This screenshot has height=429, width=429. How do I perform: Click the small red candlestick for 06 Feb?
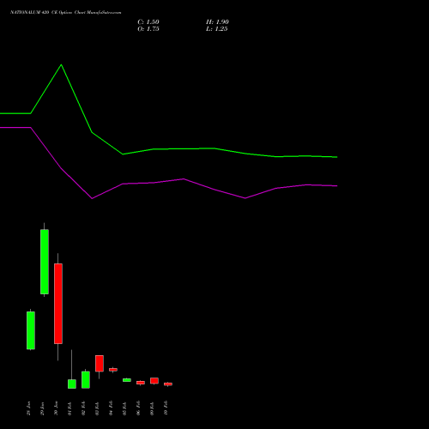(x=141, y=383)
